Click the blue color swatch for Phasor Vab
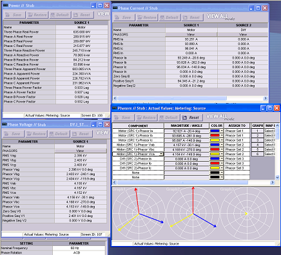The height and width of the screenshot is (255, 281). click(x=215, y=145)
